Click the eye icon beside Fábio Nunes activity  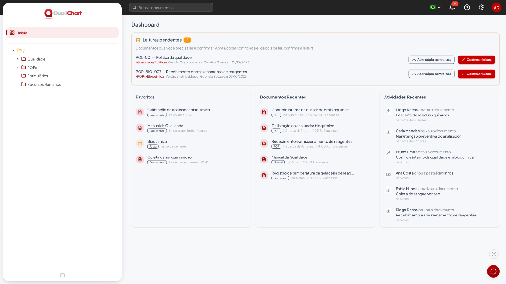[x=388, y=190]
